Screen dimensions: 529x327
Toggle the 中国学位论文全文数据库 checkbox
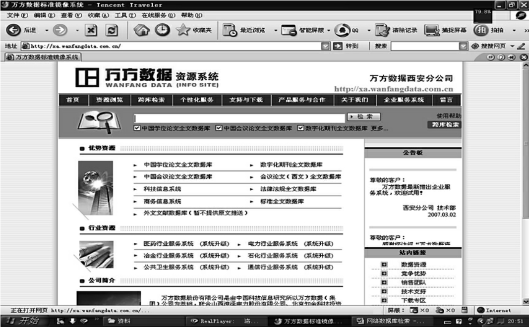point(137,128)
